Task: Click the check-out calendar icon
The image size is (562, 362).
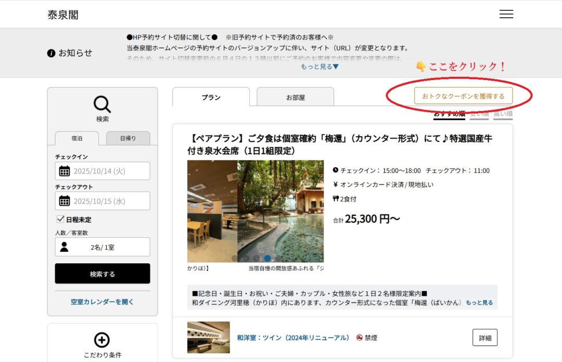Action: coord(65,201)
